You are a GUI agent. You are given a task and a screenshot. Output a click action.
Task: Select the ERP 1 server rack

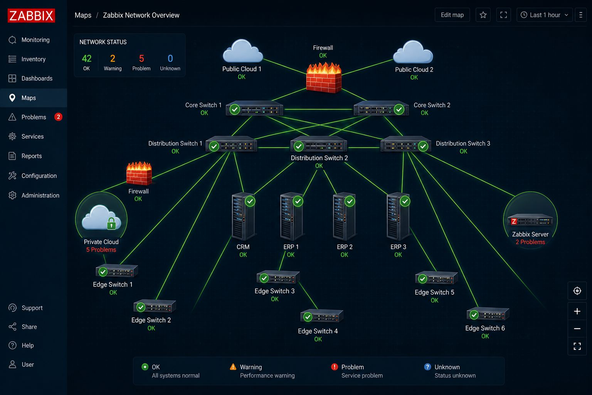click(292, 217)
